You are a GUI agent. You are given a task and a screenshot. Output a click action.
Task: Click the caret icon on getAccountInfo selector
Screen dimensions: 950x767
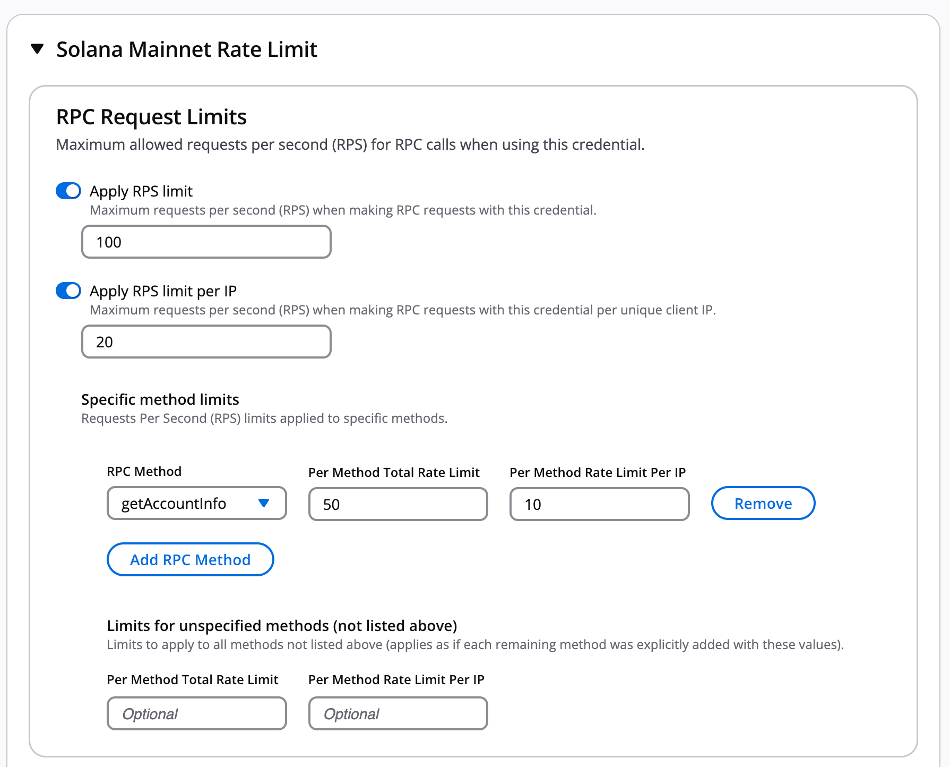(x=263, y=503)
